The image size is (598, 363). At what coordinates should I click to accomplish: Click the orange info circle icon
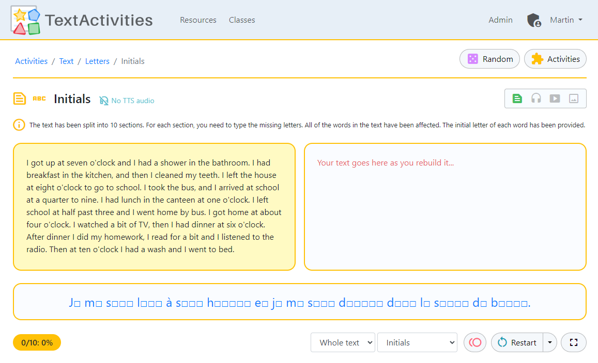click(x=19, y=125)
